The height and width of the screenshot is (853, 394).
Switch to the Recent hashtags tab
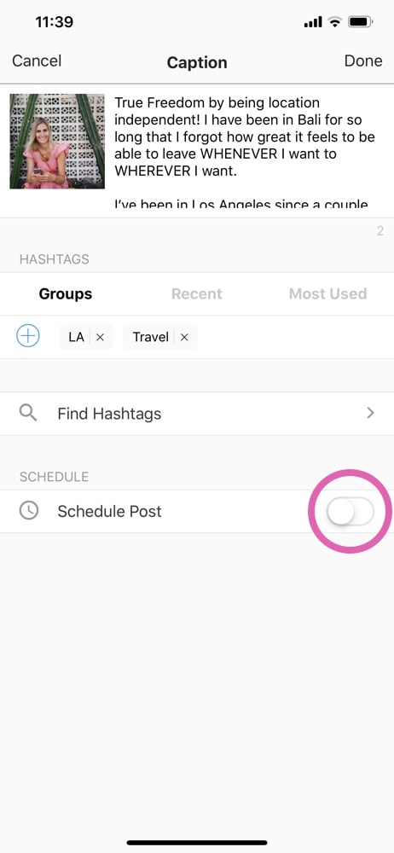click(196, 293)
